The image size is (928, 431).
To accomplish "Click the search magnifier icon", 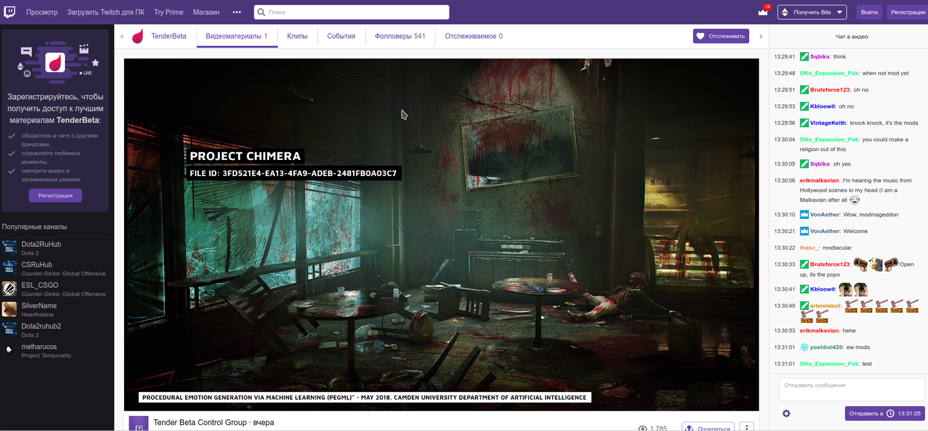I will (x=262, y=12).
